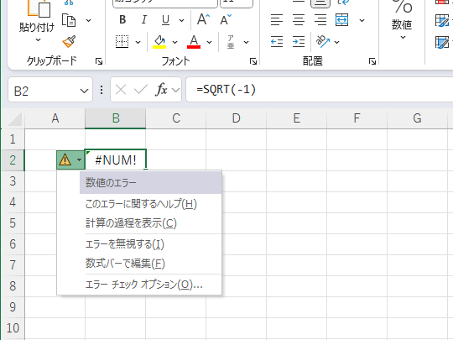Open text orientation dropdown arrow

click(x=336, y=42)
